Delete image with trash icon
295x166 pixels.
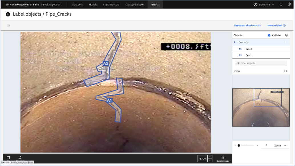223,158
